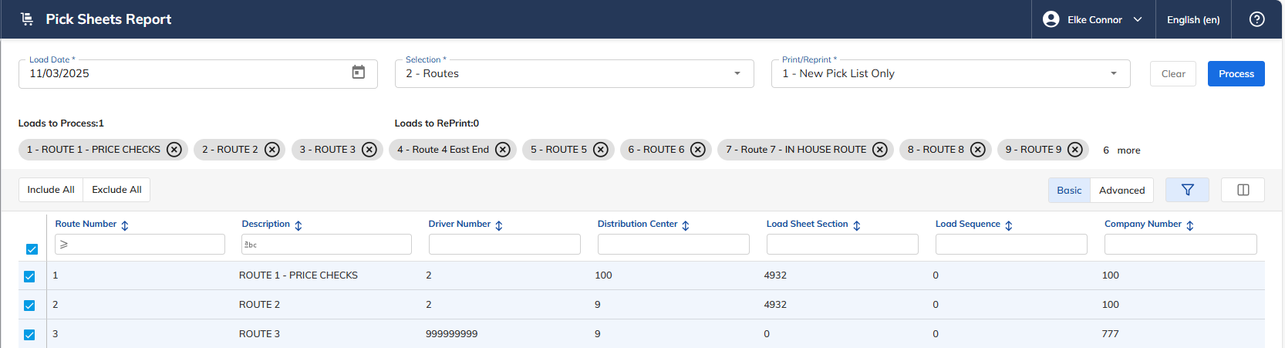The width and height of the screenshot is (1285, 348).
Task: Click the Process button
Action: pos(1236,74)
